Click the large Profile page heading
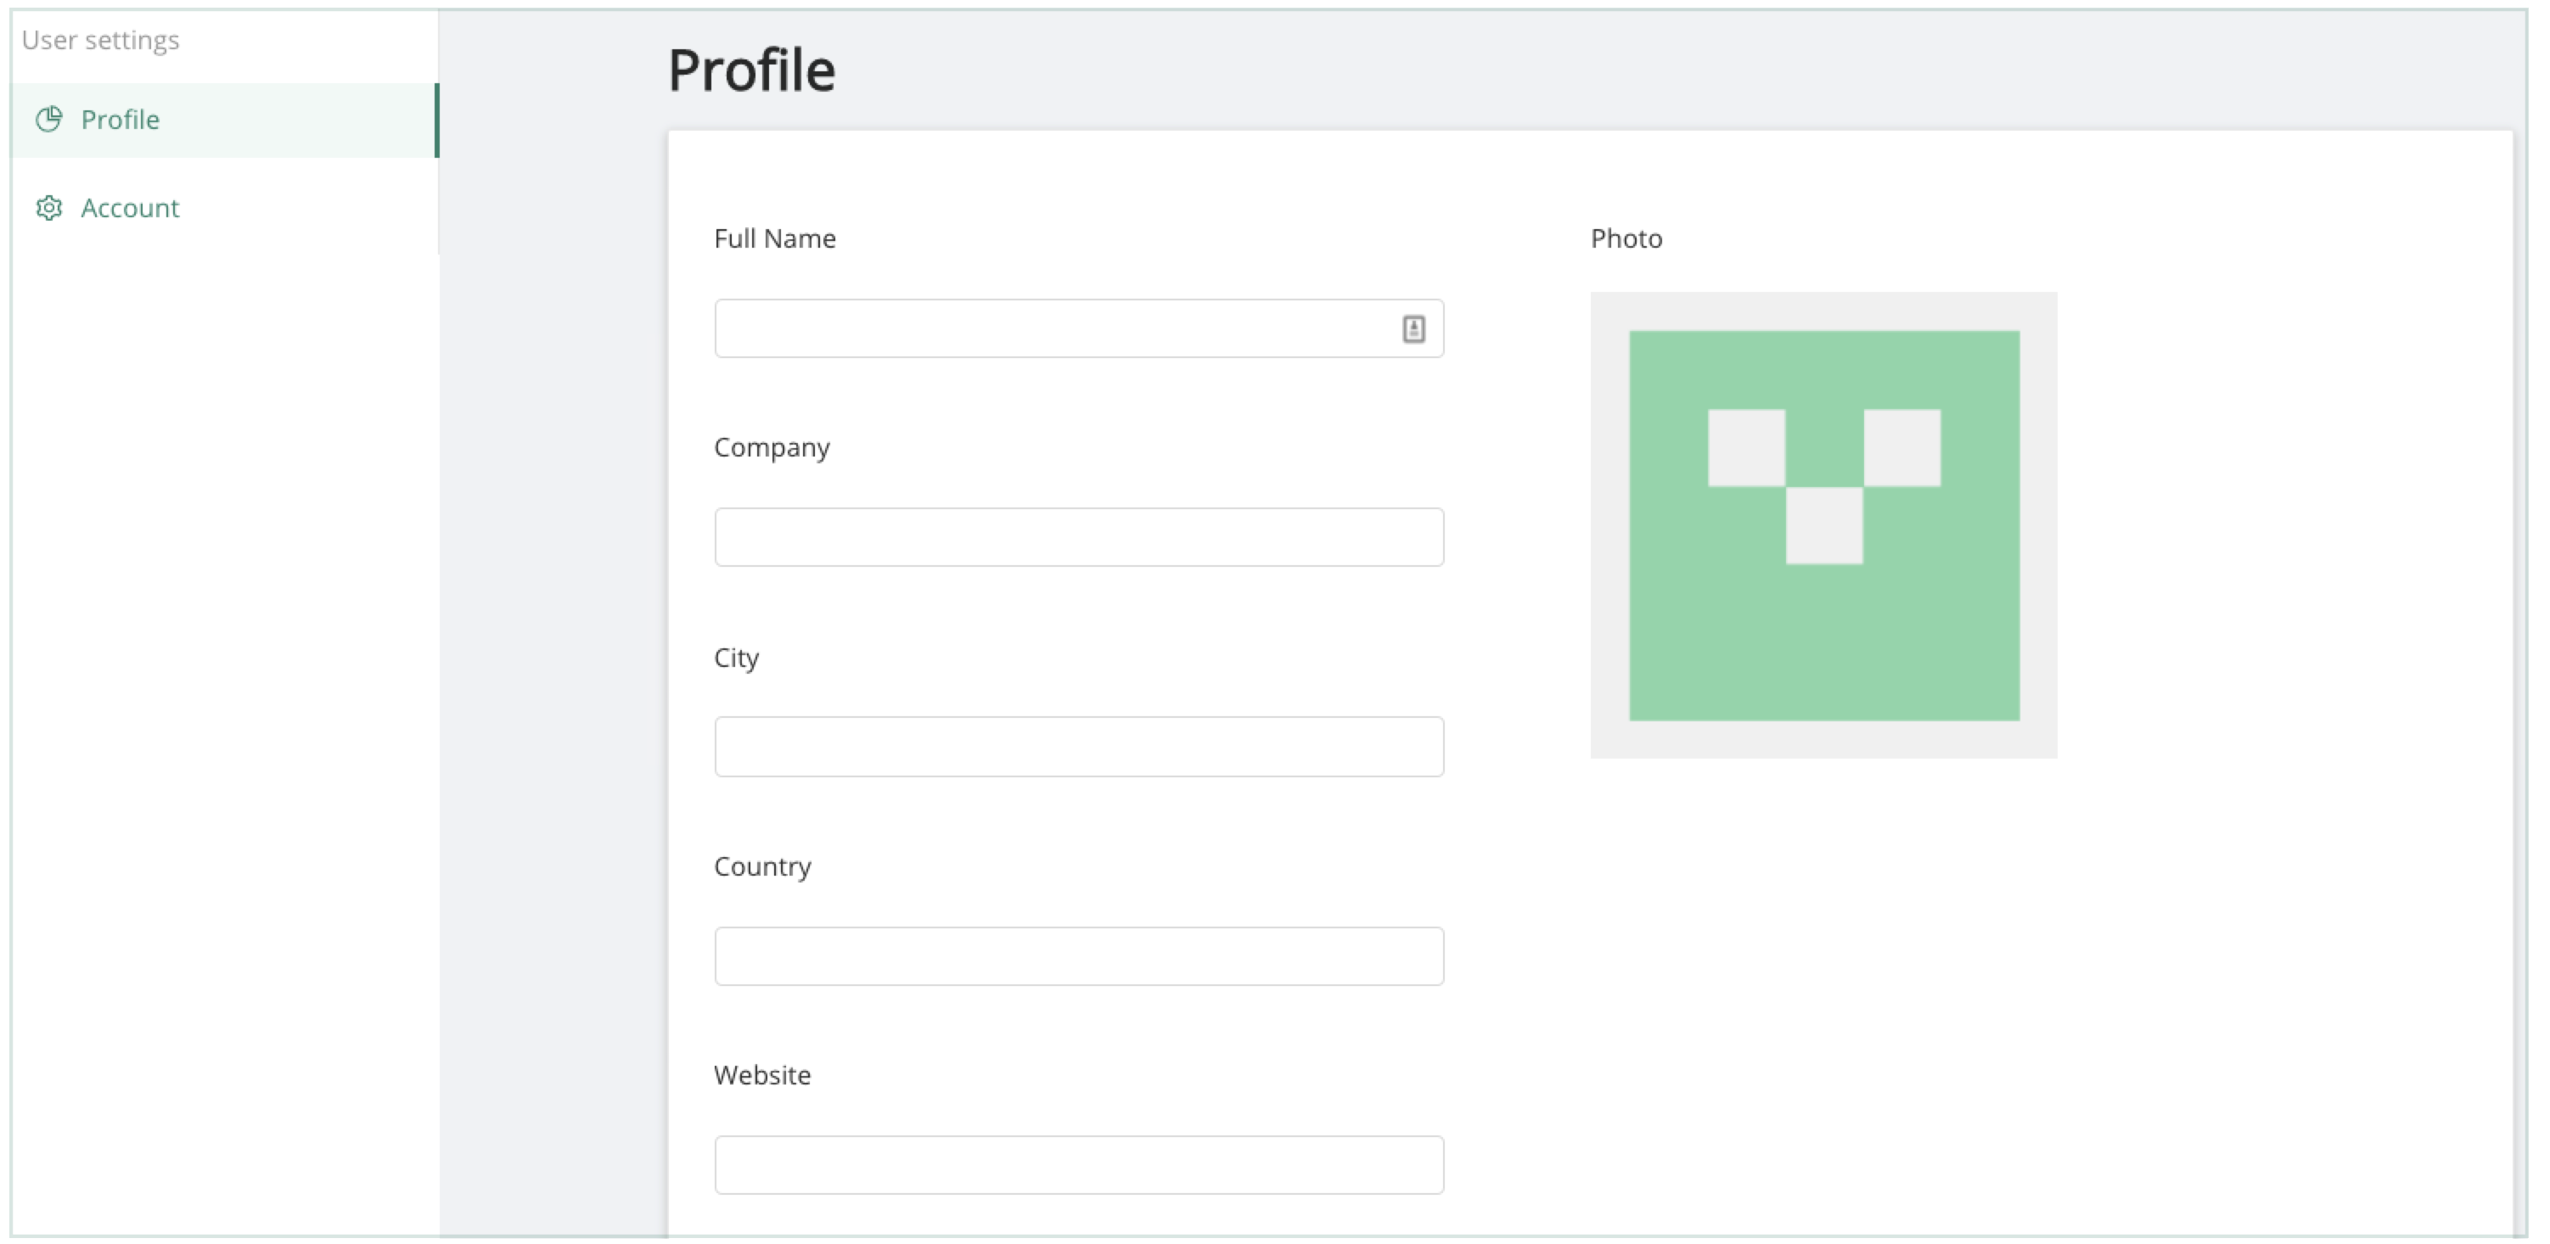The image size is (2550, 1244). pos(751,70)
